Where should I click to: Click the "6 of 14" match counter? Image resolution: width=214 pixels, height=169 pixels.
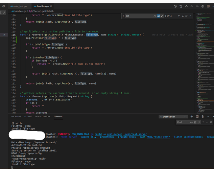168,16
